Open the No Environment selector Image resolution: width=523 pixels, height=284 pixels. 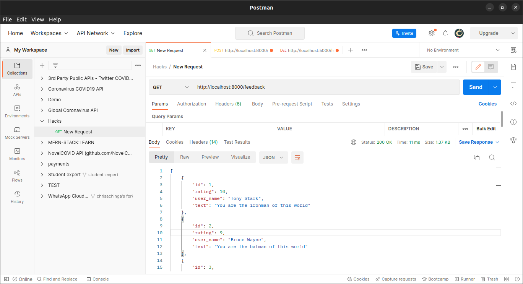463,50
